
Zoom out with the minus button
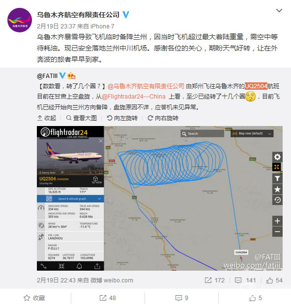click(x=277, y=232)
